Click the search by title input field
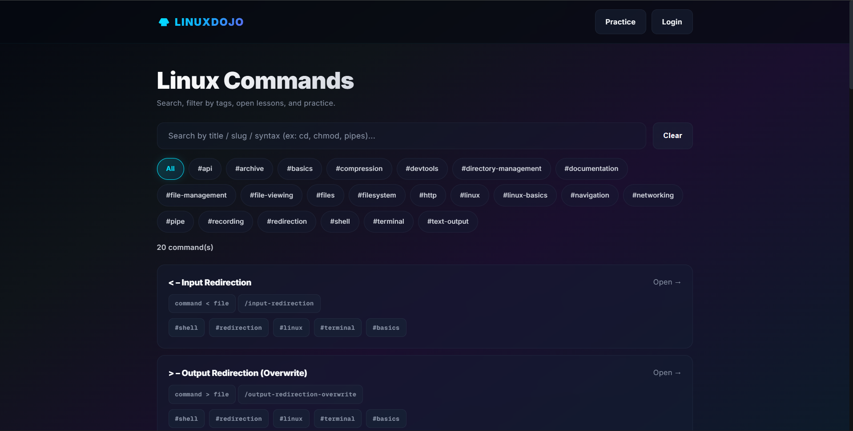Image resolution: width=853 pixels, height=431 pixels. (400, 136)
